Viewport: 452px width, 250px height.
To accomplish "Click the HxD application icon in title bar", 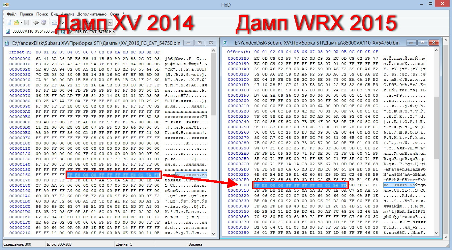I will 6,5.
